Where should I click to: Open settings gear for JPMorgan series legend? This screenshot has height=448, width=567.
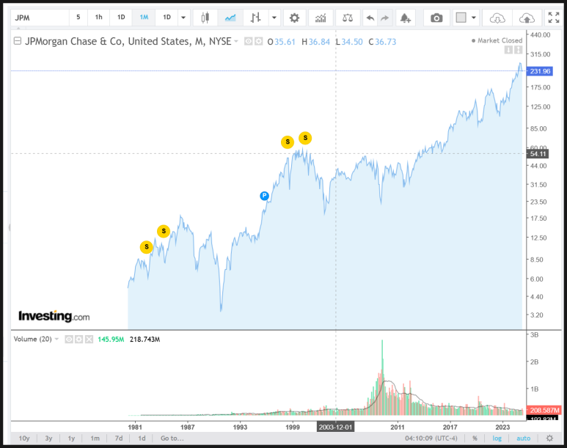(258, 42)
